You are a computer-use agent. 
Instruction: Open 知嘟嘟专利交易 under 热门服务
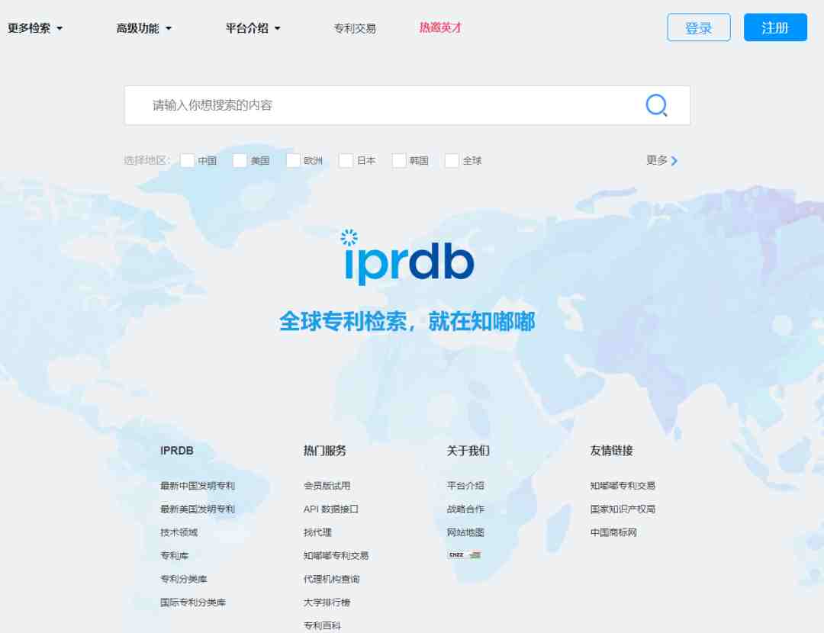(x=336, y=556)
